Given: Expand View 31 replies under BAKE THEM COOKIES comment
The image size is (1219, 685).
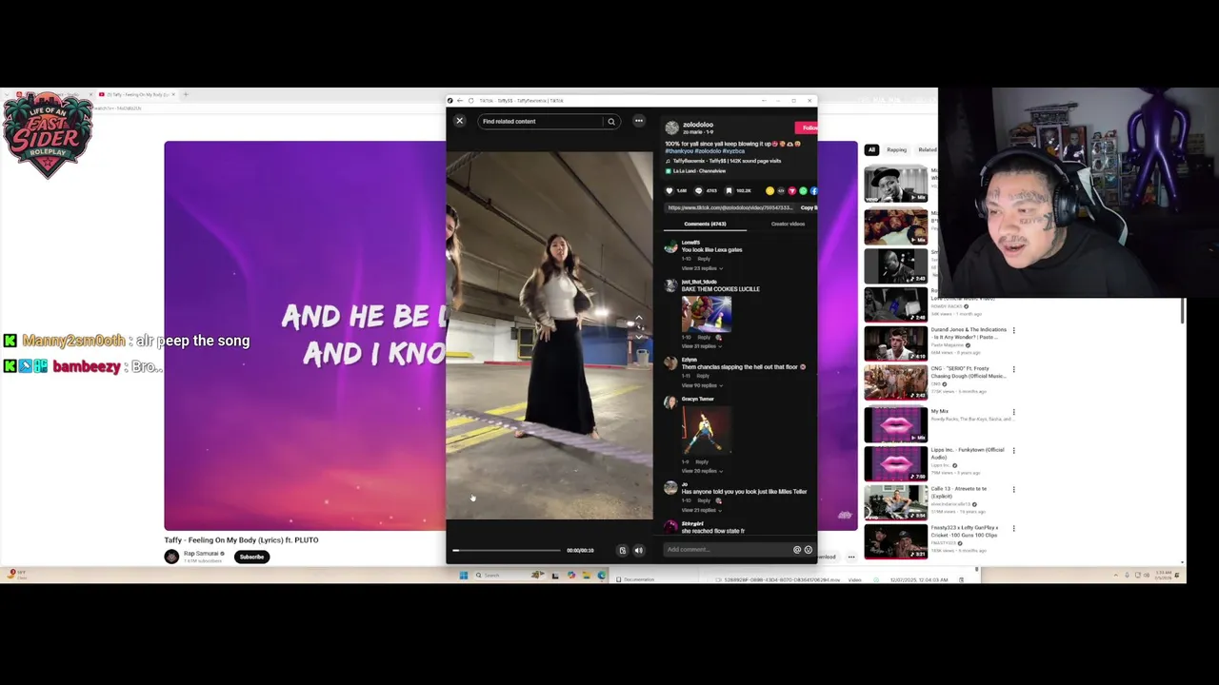Looking at the screenshot, I should [700, 346].
